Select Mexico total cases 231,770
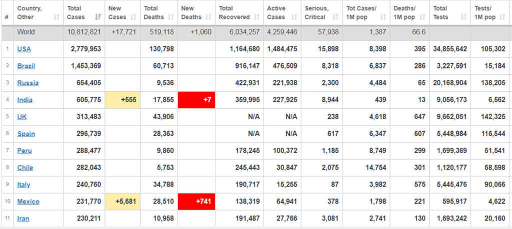 88,202
